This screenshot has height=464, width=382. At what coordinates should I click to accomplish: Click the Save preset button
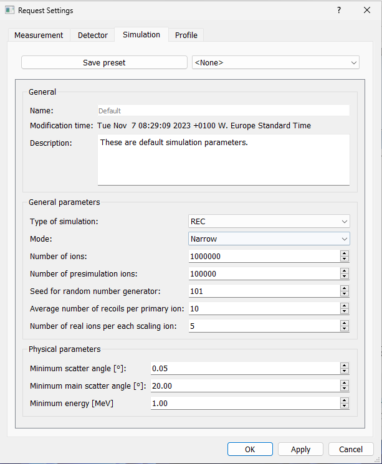(x=104, y=62)
